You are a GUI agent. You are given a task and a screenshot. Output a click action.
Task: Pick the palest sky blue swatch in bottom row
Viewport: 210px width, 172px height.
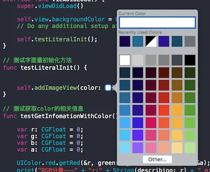125,148
